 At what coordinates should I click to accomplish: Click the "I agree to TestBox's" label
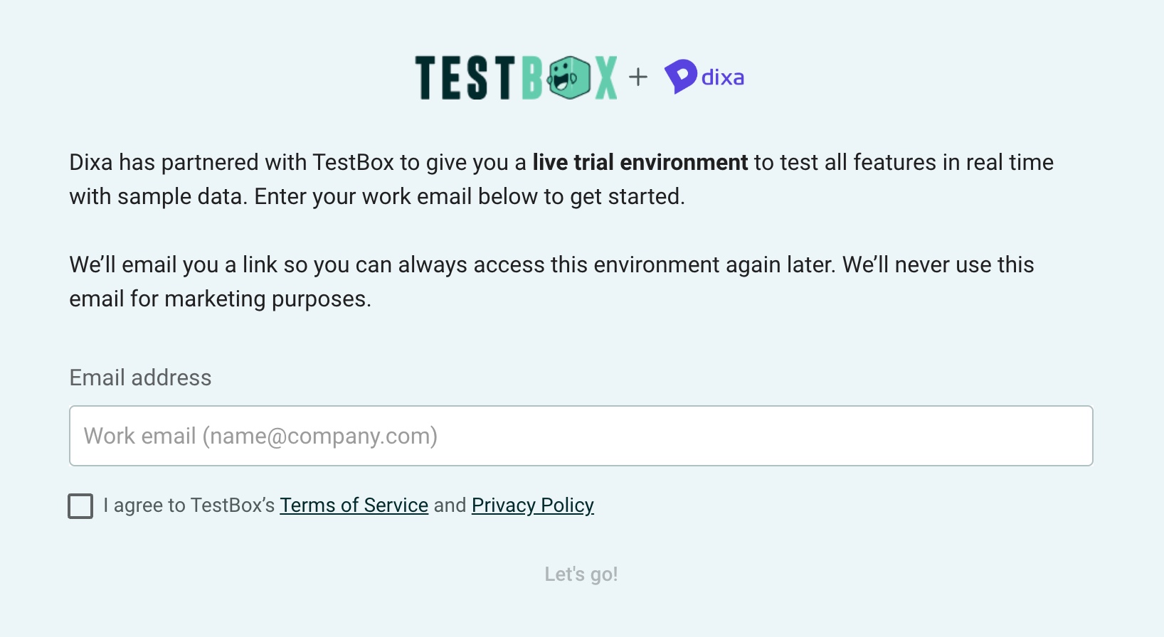(189, 505)
